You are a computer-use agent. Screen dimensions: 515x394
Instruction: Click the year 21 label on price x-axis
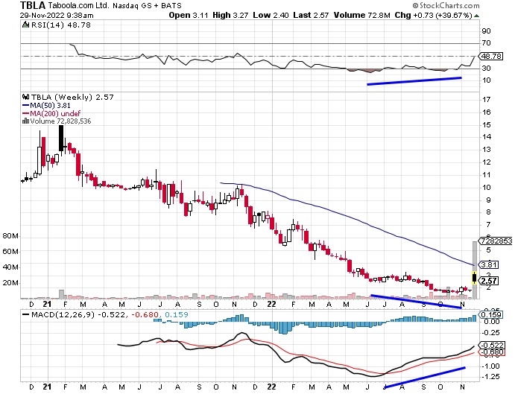47,304
